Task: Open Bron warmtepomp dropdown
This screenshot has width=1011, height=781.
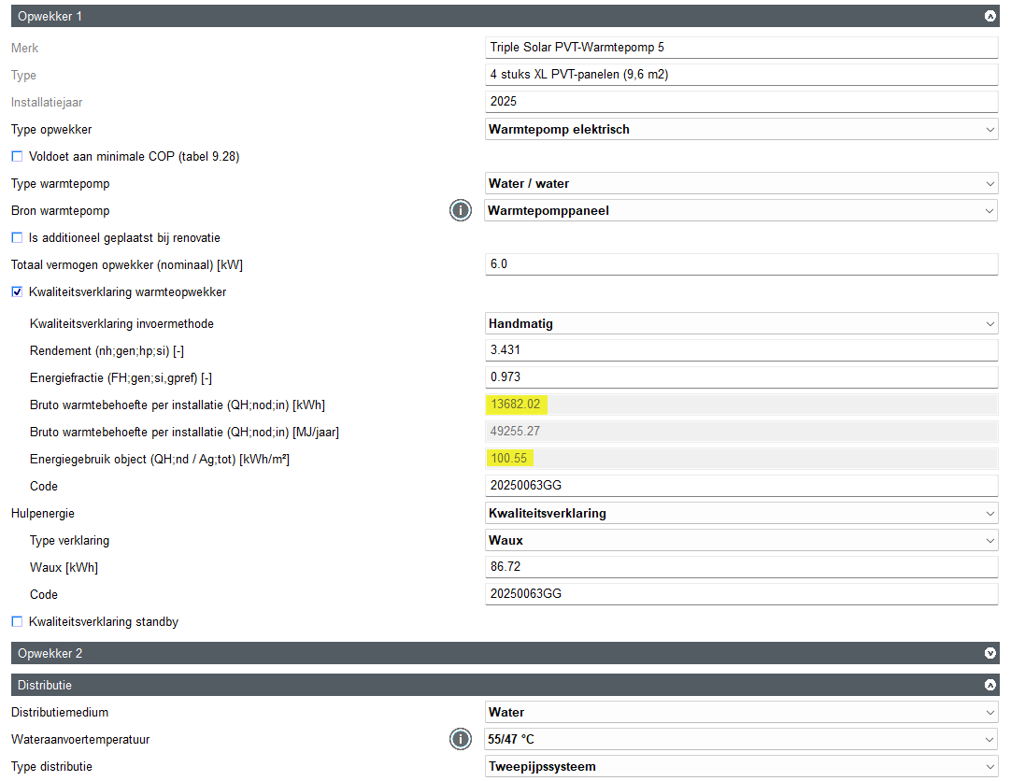Action: tap(741, 211)
